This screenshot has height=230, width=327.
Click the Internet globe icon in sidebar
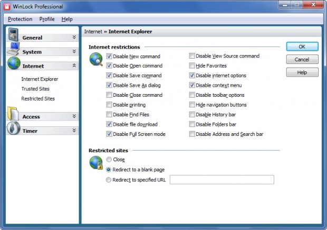click(14, 63)
